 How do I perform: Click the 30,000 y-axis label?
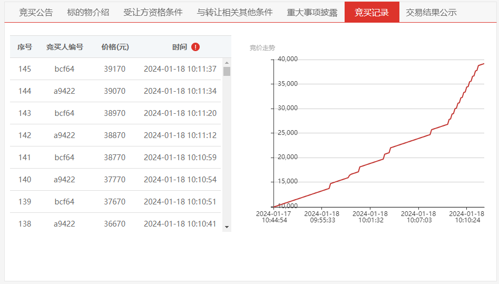pos(287,108)
